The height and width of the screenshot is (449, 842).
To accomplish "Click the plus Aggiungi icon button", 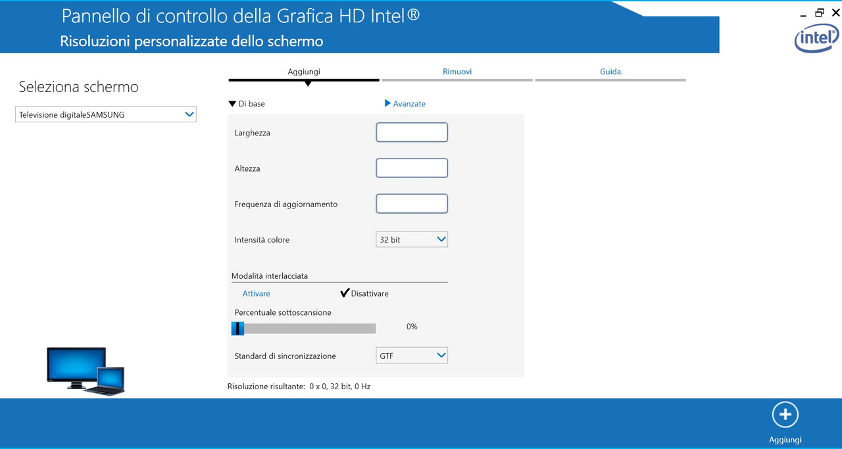I will [x=785, y=415].
